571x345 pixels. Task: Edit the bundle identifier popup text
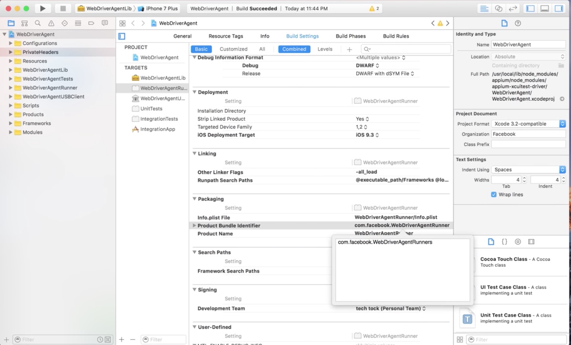[403, 270]
